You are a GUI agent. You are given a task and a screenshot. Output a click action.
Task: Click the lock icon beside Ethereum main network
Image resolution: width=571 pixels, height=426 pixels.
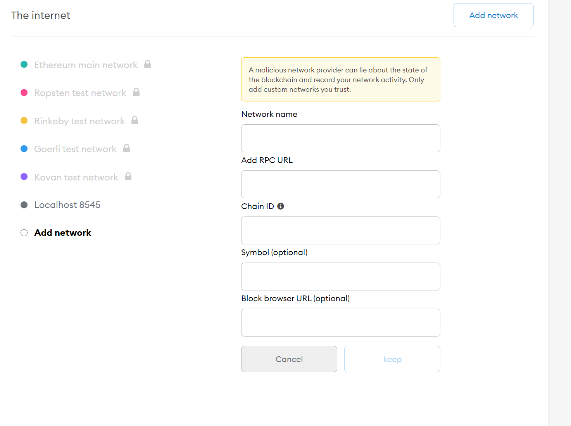[147, 64]
